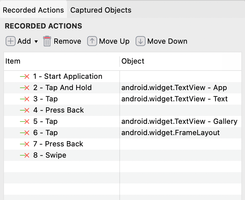Click the Add plus icon
This screenshot has width=245, height=200.
[x=11, y=41]
